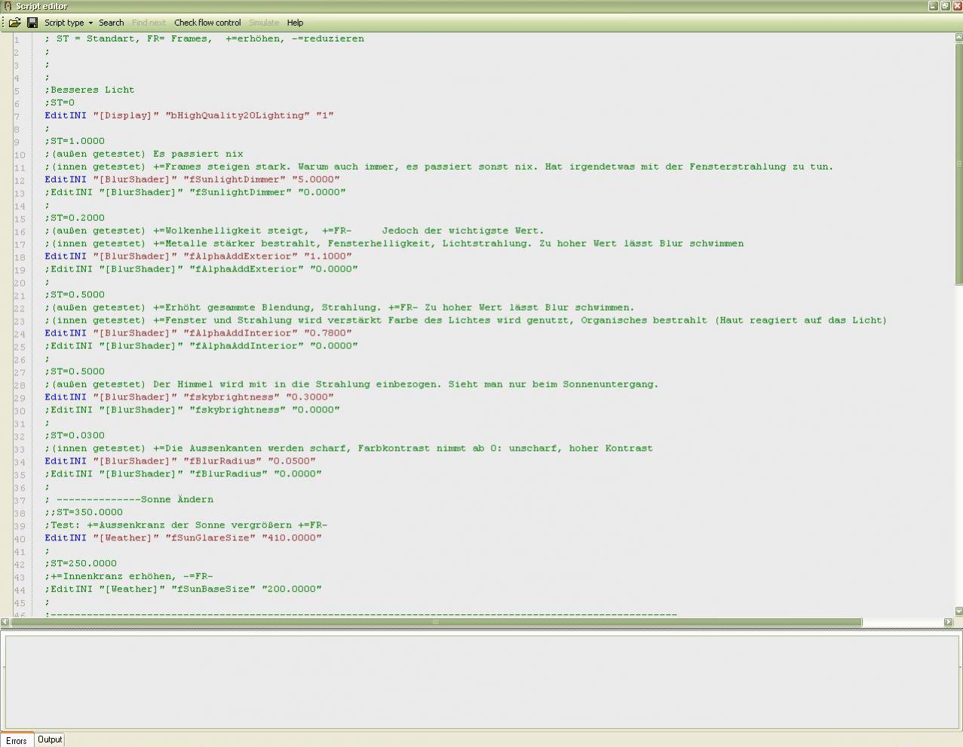Click horizontal scrollbar left arrow
This screenshot has width=963, height=747.
(x=5, y=622)
